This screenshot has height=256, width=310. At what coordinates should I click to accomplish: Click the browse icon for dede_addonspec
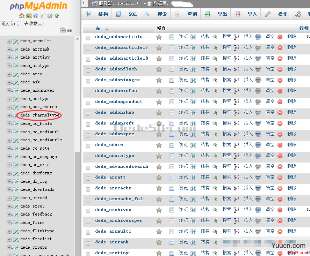tap(172, 134)
